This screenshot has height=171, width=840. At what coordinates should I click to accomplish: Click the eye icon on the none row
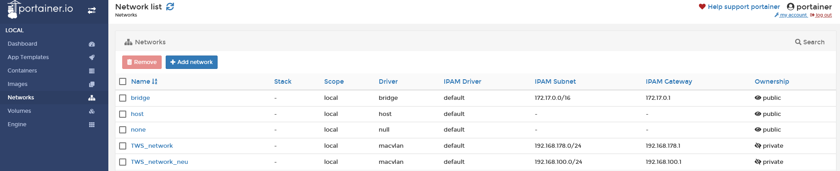pos(758,129)
